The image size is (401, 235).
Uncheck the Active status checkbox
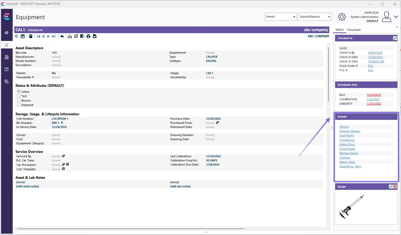(x=19, y=91)
